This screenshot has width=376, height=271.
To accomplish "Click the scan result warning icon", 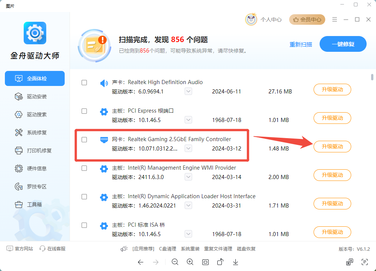I will (x=94, y=45).
